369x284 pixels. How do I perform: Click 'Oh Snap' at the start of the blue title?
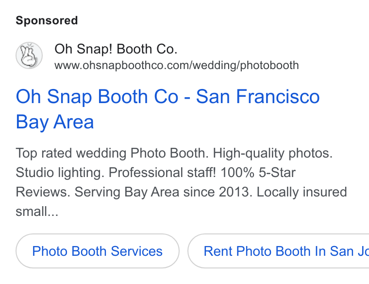pyautogui.click(x=54, y=96)
